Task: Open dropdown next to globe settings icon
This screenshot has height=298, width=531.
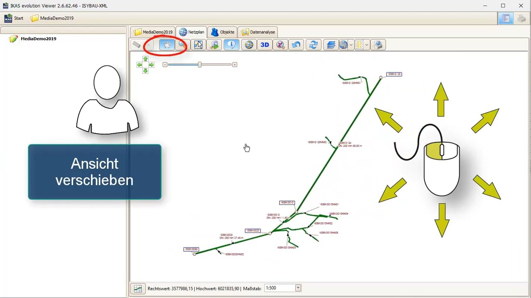Action: click(351, 45)
